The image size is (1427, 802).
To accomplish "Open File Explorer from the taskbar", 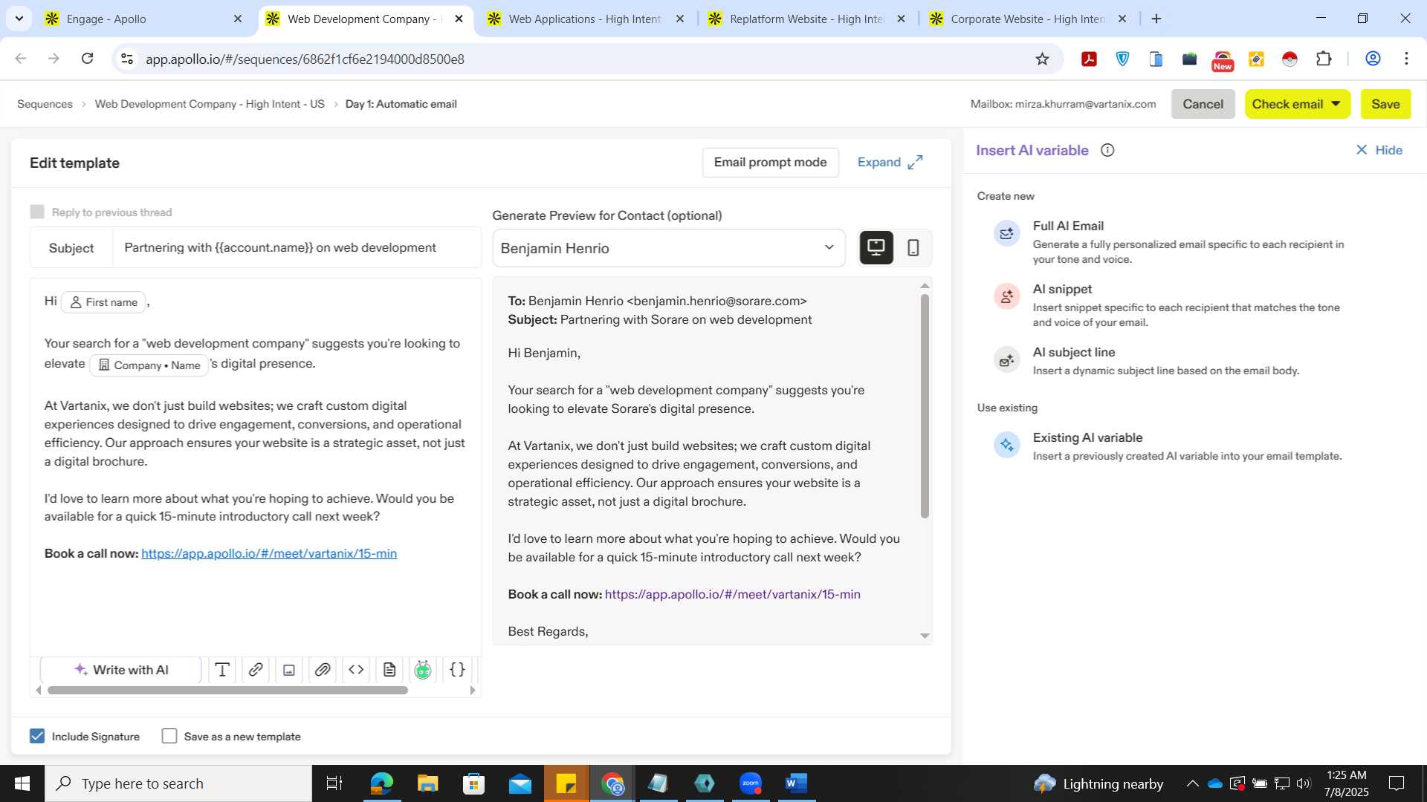I will point(427,783).
